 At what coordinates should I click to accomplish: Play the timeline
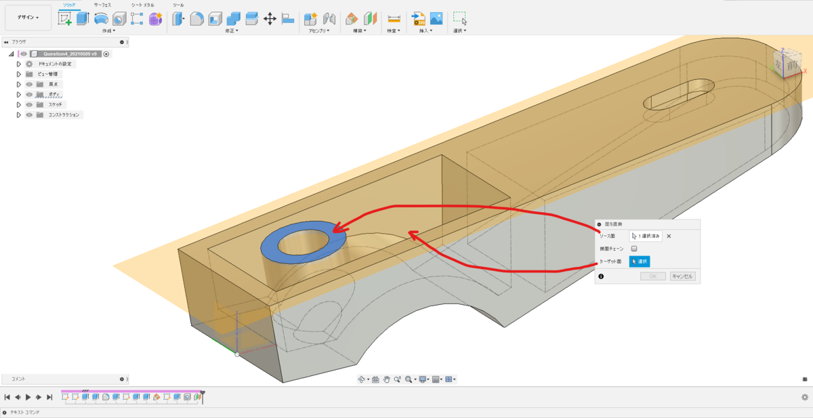tap(28, 398)
